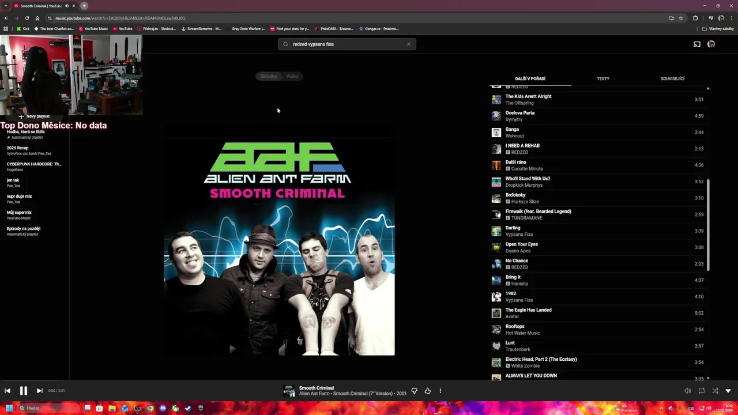Image resolution: width=738 pixels, height=415 pixels.
Task: Play The Eagle Has Landed by Avatar
Action: coord(598,313)
